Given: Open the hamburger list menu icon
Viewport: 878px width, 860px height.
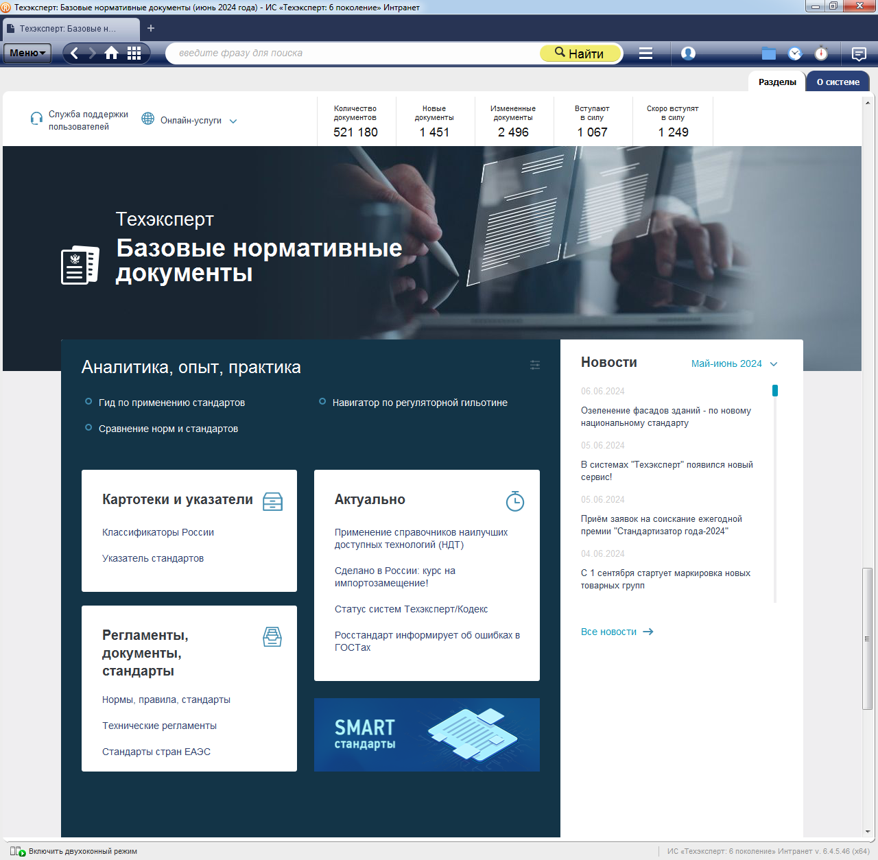Looking at the screenshot, I should 645,53.
